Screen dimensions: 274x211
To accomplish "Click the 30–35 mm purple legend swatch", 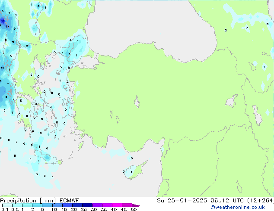I will 97,205.
